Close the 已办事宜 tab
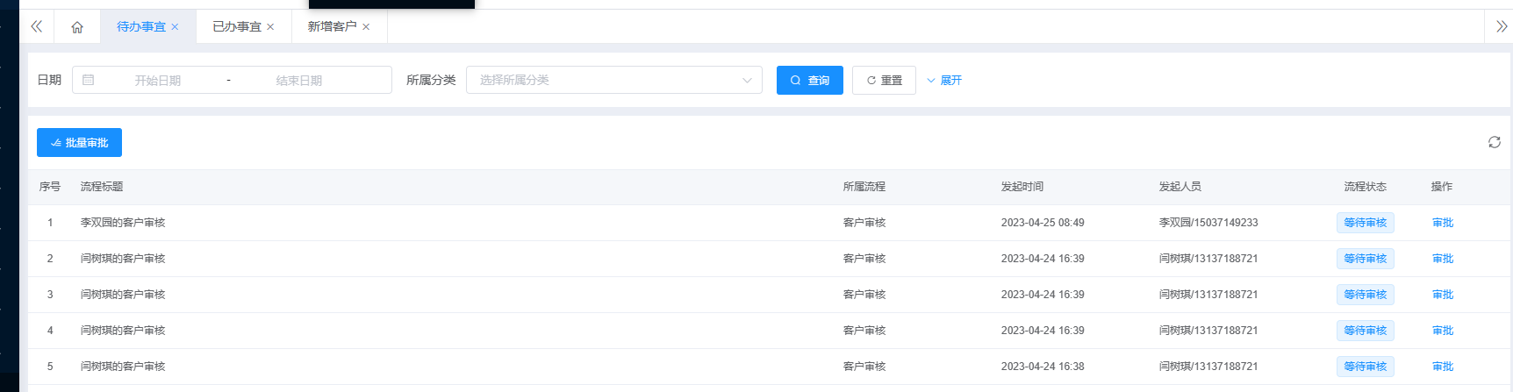This screenshot has height=392, width=1513. pos(270,27)
